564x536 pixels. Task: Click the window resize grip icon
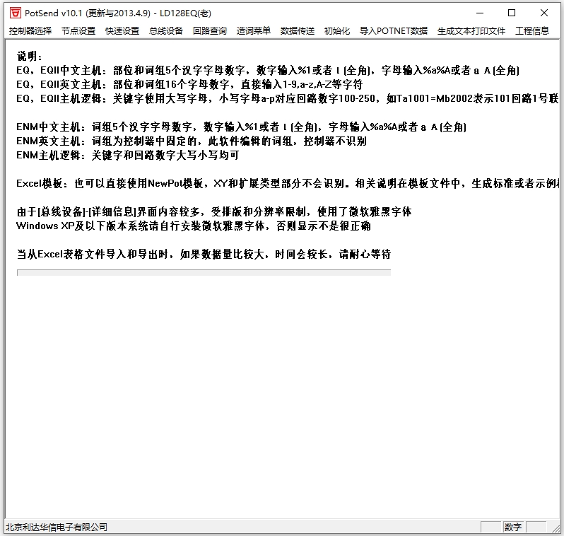coord(556,528)
